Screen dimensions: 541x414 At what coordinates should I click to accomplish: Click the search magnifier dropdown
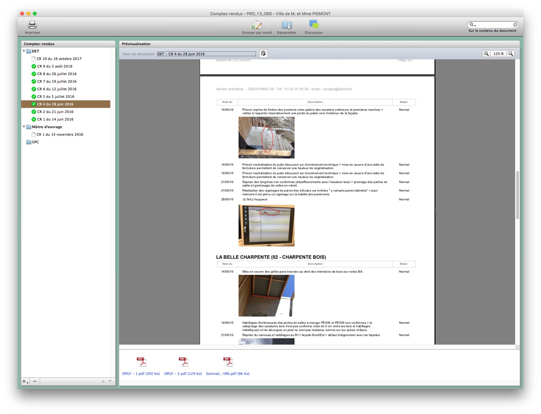(x=472, y=24)
